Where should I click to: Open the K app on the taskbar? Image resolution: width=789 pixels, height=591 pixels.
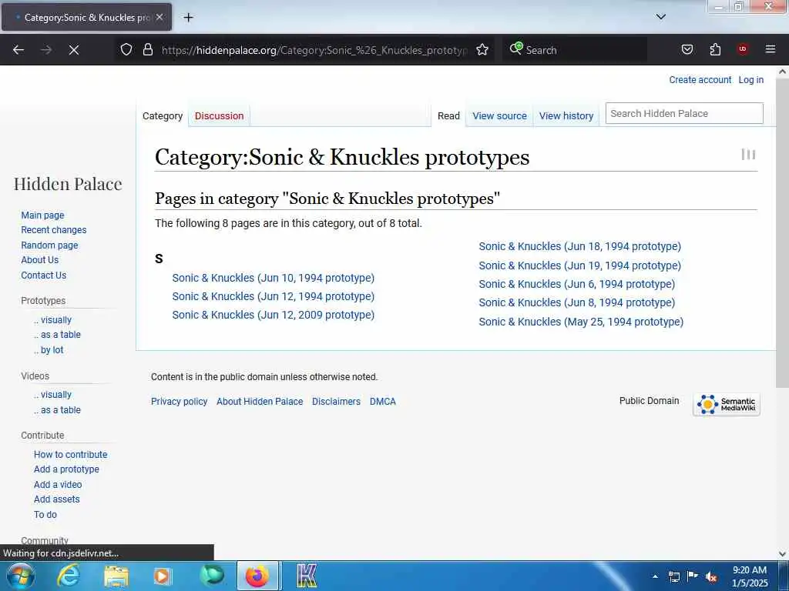[x=306, y=576]
